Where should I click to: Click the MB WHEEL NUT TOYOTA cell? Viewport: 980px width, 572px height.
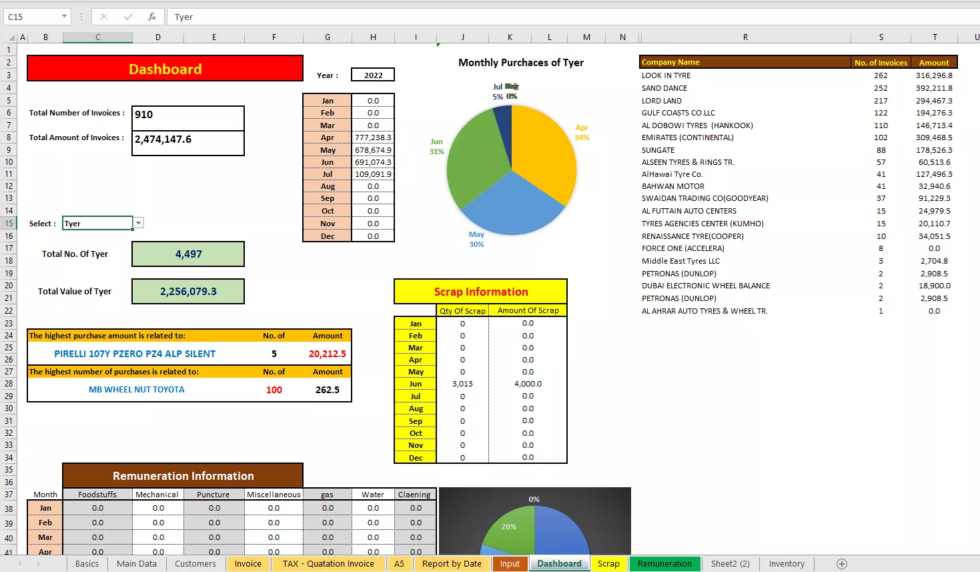pos(137,390)
